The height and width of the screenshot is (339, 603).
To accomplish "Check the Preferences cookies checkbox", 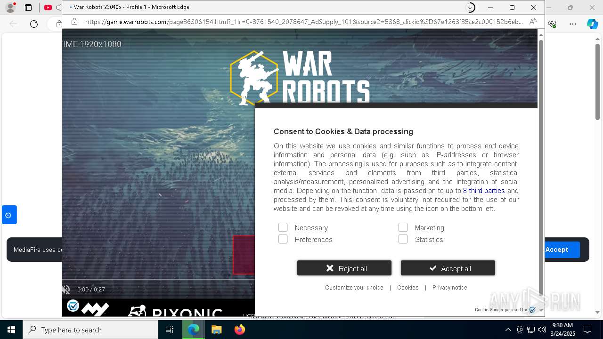I will (283, 239).
